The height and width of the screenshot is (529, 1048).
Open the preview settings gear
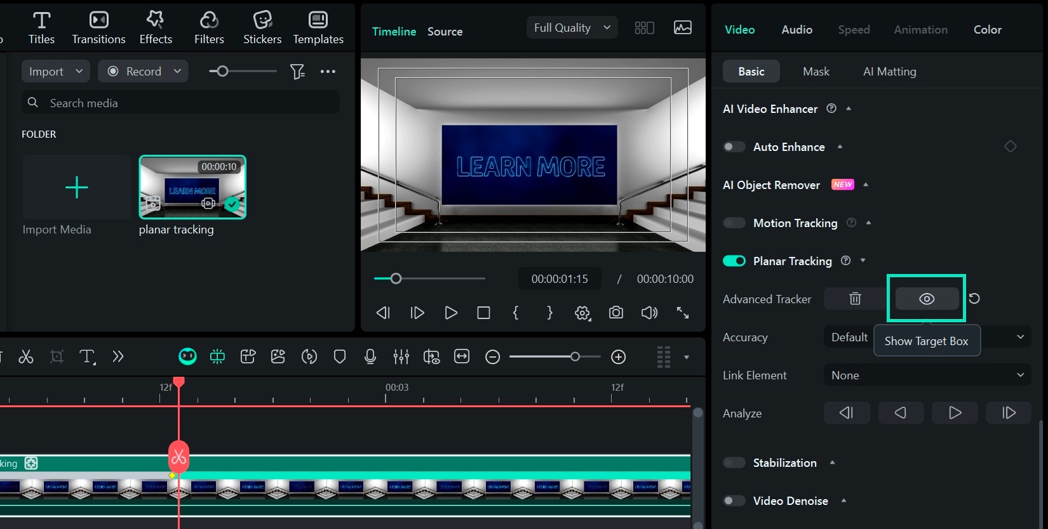coord(582,313)
